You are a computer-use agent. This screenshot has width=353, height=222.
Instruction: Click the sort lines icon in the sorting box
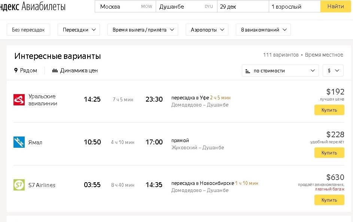point(247,70)
